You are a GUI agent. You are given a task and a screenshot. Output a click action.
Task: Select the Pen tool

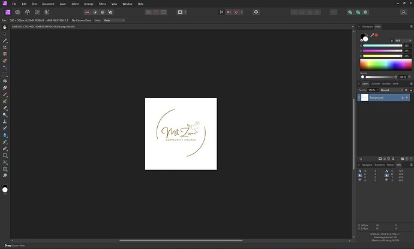[x=5, y=148]
